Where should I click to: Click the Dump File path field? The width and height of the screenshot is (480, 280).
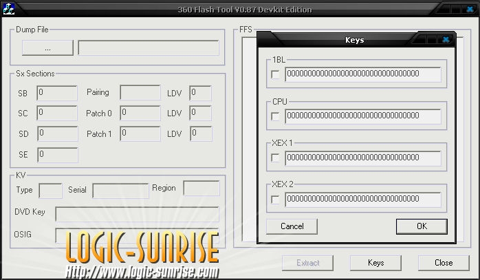(149, 47)
